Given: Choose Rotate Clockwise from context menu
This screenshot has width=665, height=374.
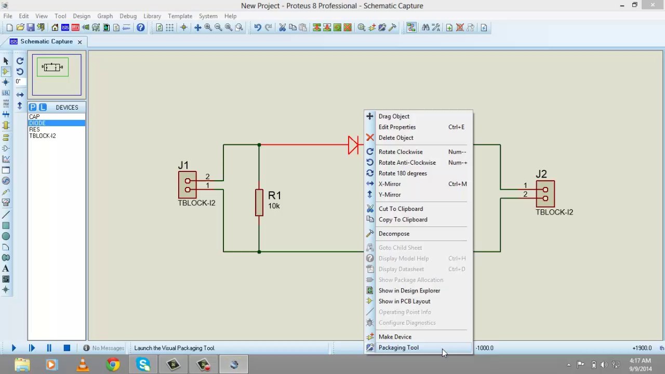Looking at the screenshot, I should click(418, 152).
